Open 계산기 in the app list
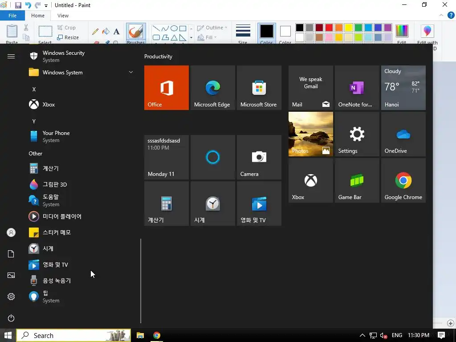Image resolution: width=456 pixels, height=342 pixels. [x=81, y=168]
